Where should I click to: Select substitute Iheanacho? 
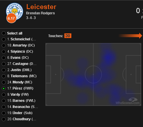pos(3,107)
